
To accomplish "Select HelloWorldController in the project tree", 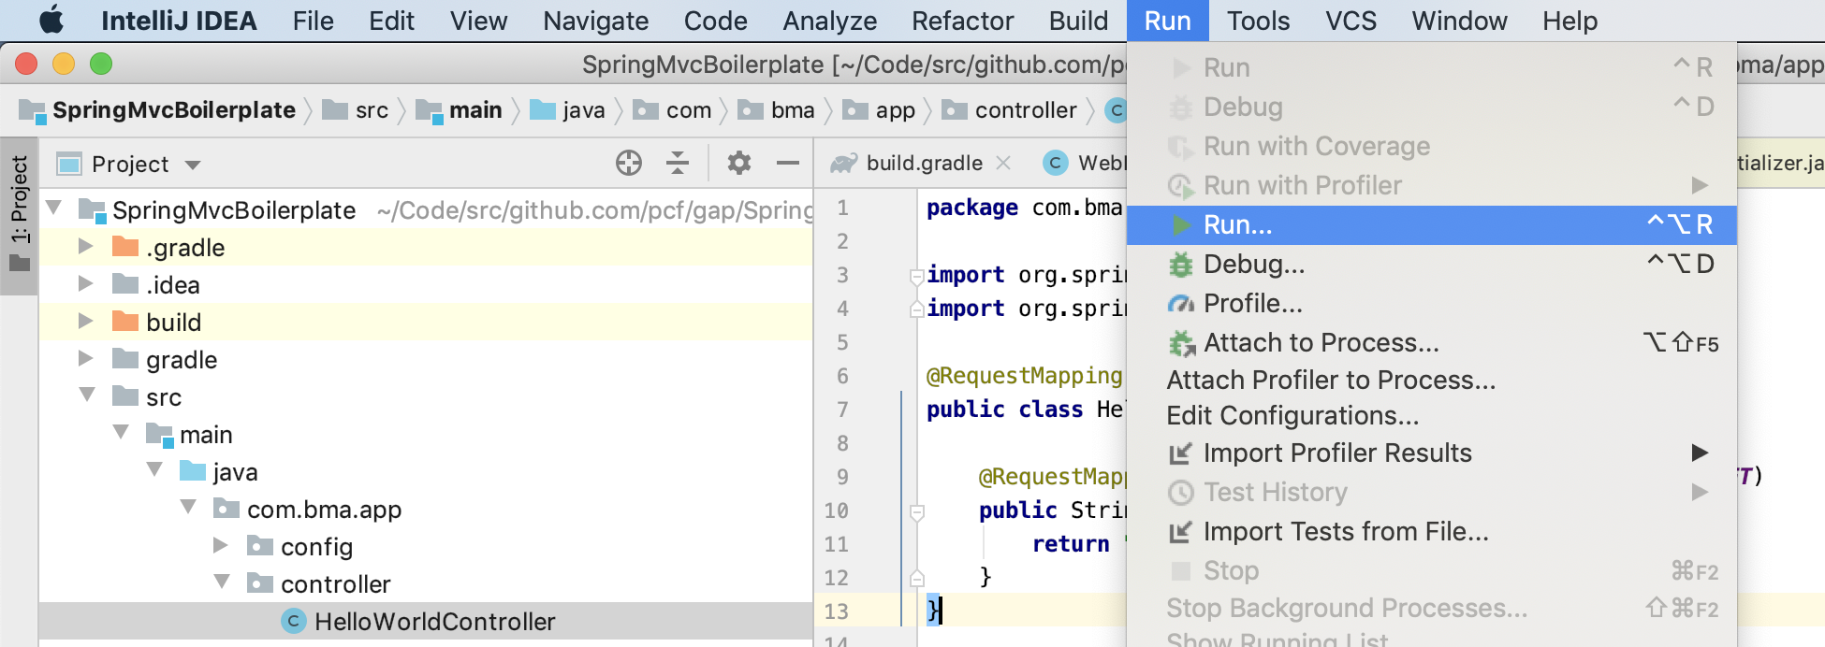I will tap(426, 622).
